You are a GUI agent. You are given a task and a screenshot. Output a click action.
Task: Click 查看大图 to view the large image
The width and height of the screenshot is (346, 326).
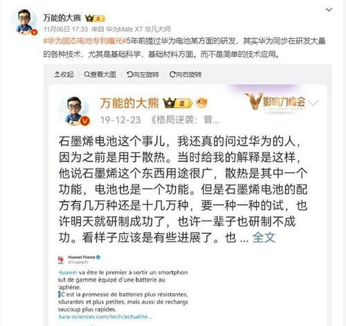100,74
